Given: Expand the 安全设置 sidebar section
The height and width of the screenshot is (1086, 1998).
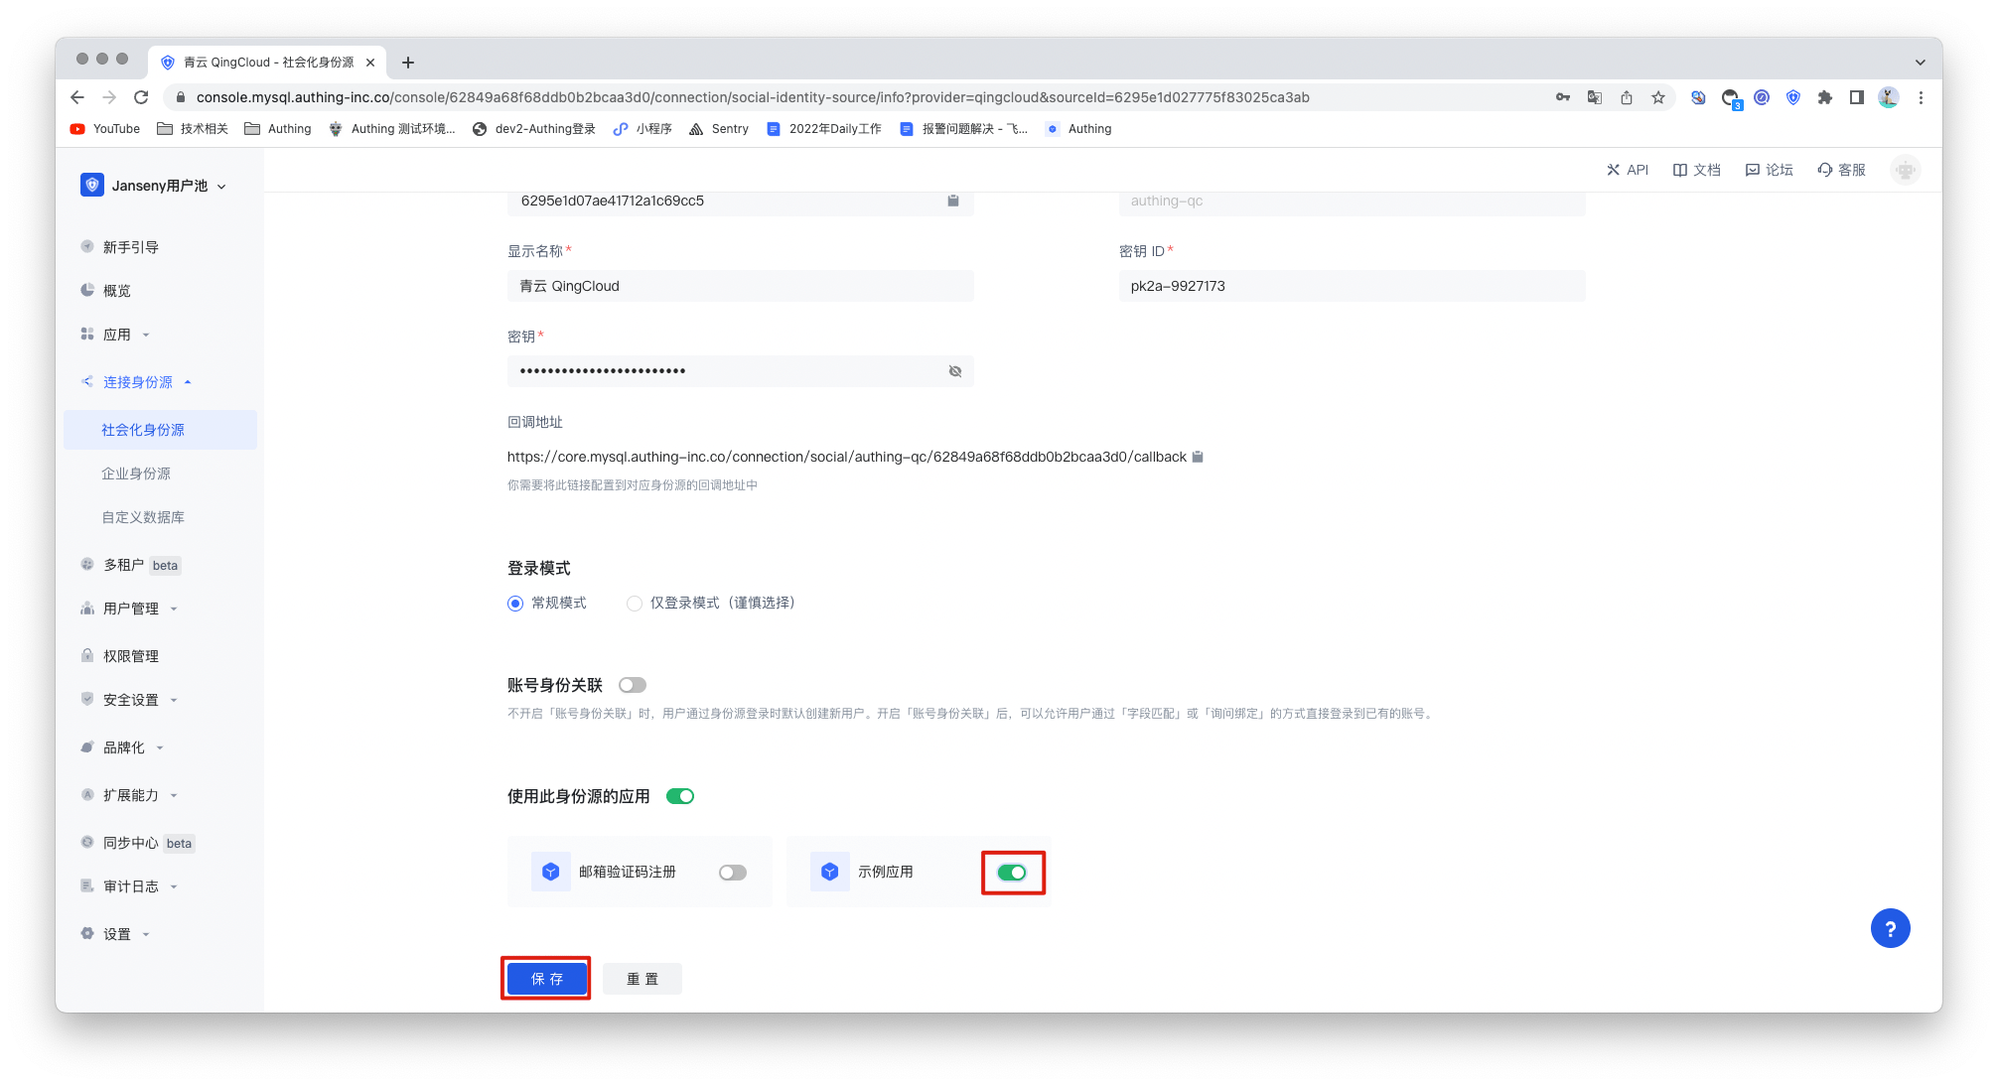Looking at the screenshot, I should point(130,700).
